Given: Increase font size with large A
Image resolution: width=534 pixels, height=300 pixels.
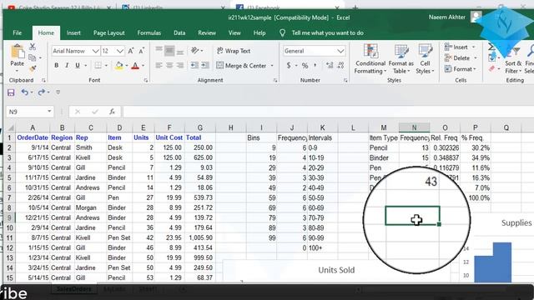Looking at the screenshot, I should (131, 51).
